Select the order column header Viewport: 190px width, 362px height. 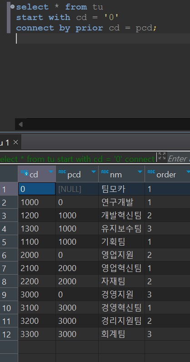[x=167, y=174]
